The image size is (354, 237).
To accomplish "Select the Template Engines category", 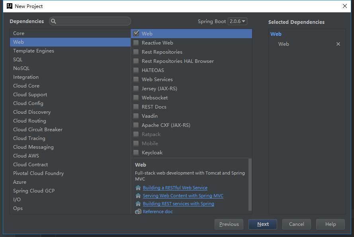I will coord(70,51).
